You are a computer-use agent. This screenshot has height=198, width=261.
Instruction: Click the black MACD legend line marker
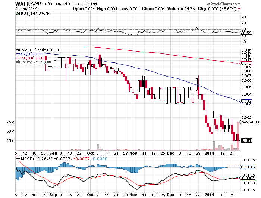(x=18, y=158)
